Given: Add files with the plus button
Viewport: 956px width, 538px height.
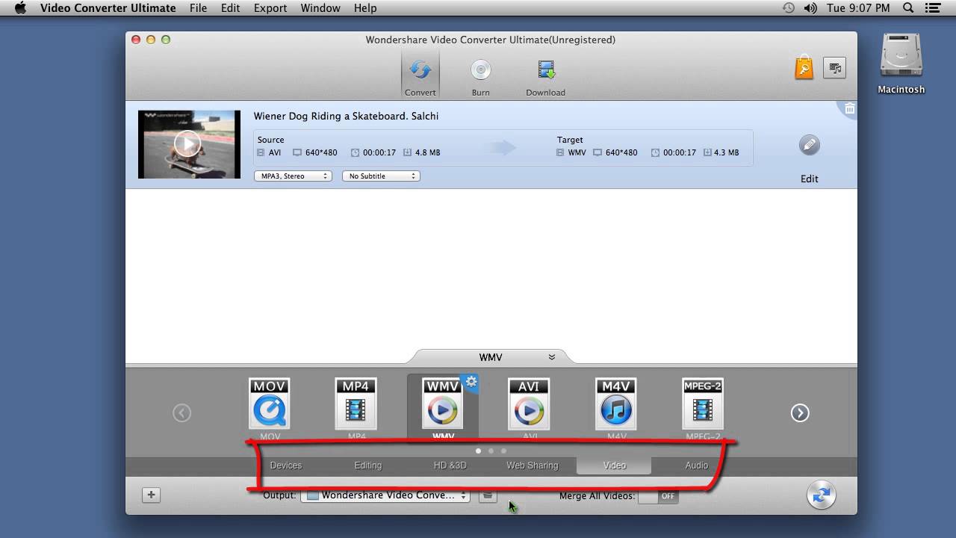Looking at the screenshot, I should coord(151,495).
